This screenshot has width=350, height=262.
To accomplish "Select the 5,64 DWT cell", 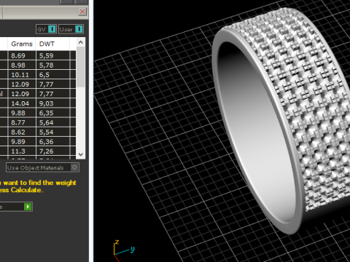I will [52, 122].
